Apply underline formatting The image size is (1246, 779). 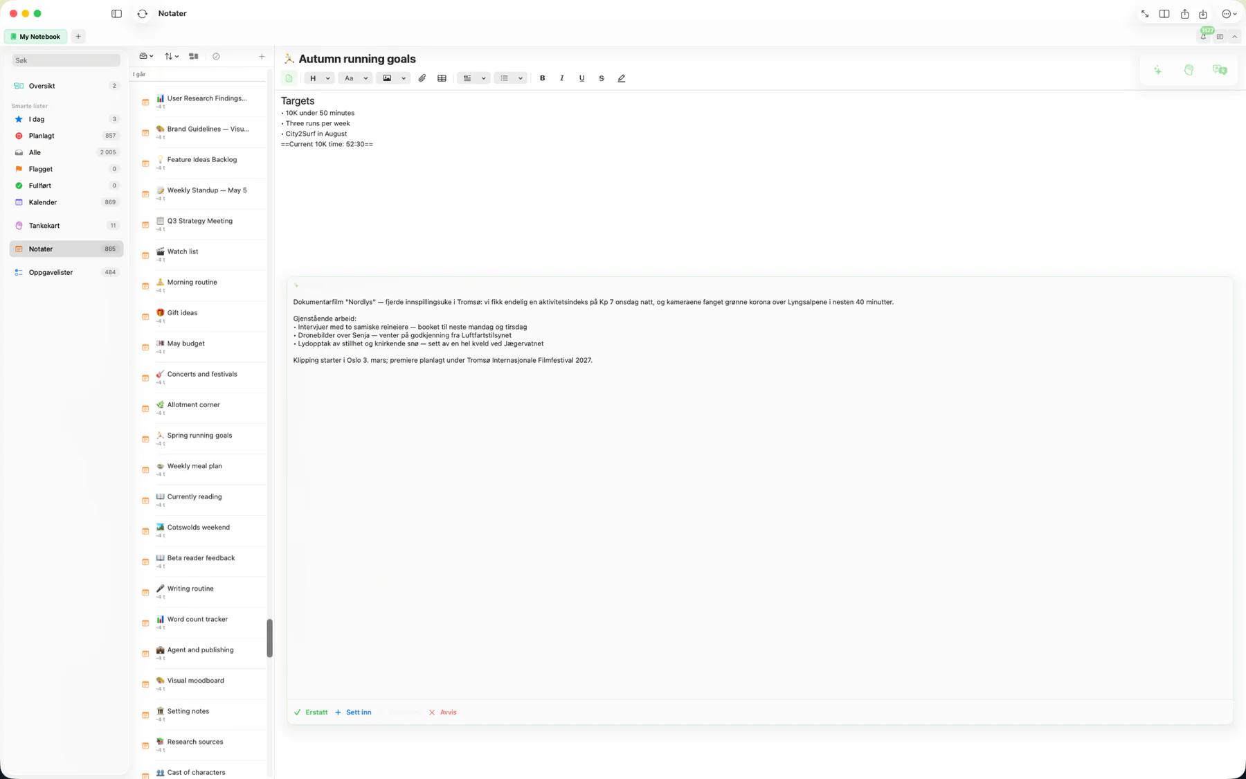coord(581,78)
